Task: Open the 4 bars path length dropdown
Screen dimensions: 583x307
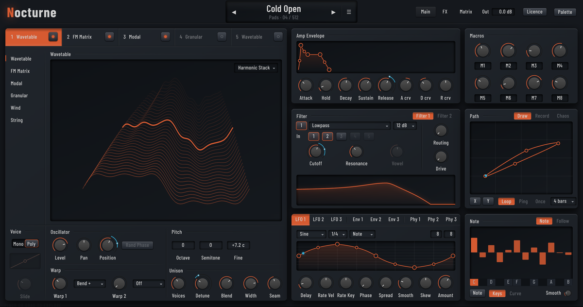Action: tap(564, 201)
